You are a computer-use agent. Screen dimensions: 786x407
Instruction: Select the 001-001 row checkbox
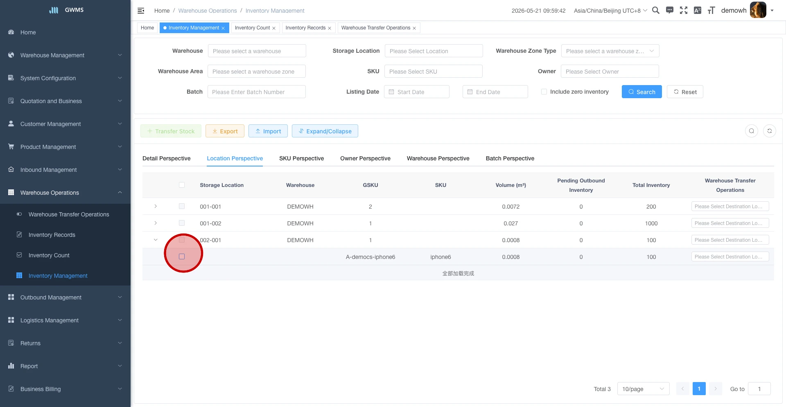click(x=182, y=206)
